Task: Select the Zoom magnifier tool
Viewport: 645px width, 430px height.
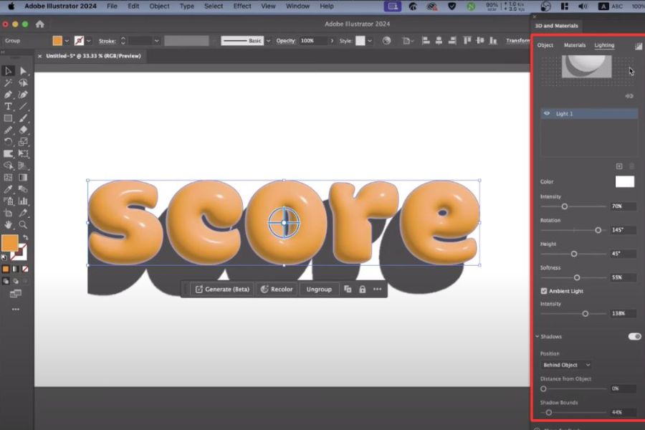Action: [23, 225]
